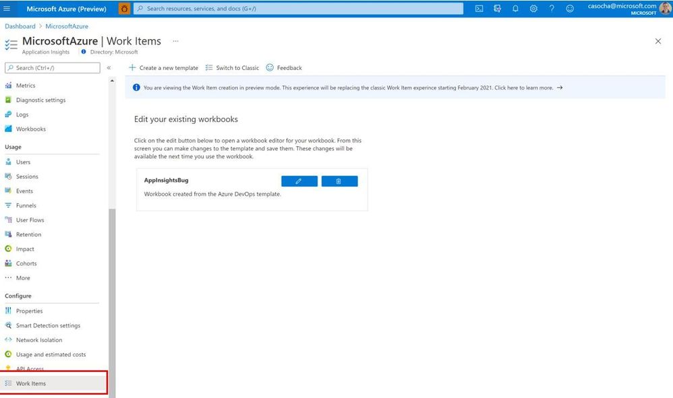This screenshot has width=673, height=398.
Task: Open Cloud Shell from top bar
Action: [x=479, y=9]
